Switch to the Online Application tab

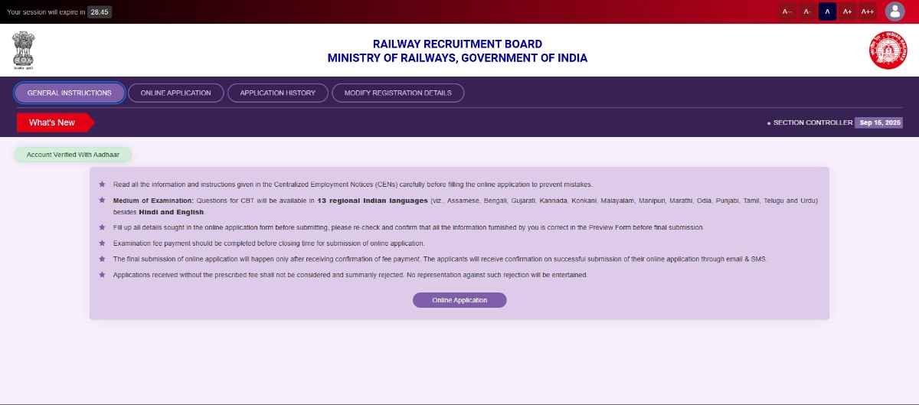pyautogui.click(x=175, y=93)
